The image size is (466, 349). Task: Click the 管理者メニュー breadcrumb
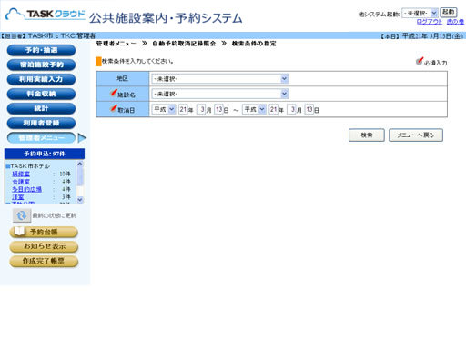click(116, 44)
